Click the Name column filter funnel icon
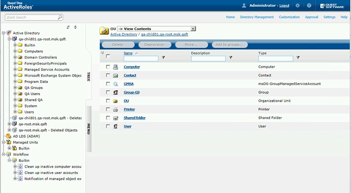Screen dimensions: 351x193 (163, 57)
